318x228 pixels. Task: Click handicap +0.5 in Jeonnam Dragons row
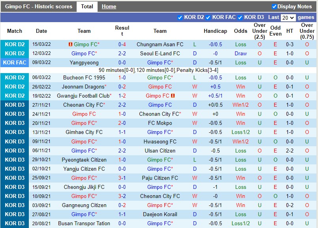[215, 87]
